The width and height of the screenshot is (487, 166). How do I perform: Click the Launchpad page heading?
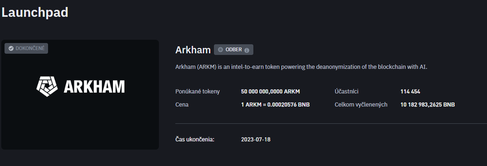click(34, 12)
